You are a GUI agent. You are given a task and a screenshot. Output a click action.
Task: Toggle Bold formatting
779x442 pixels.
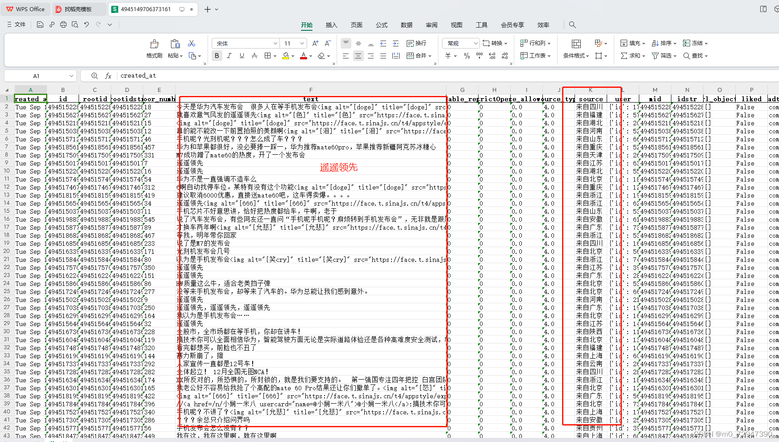click(x=217, y=56)
